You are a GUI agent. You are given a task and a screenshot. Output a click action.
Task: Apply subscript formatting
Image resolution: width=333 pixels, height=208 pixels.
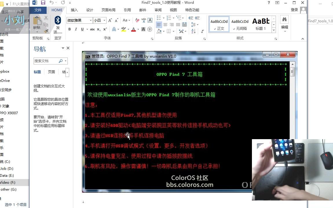(x=98, y=29)
